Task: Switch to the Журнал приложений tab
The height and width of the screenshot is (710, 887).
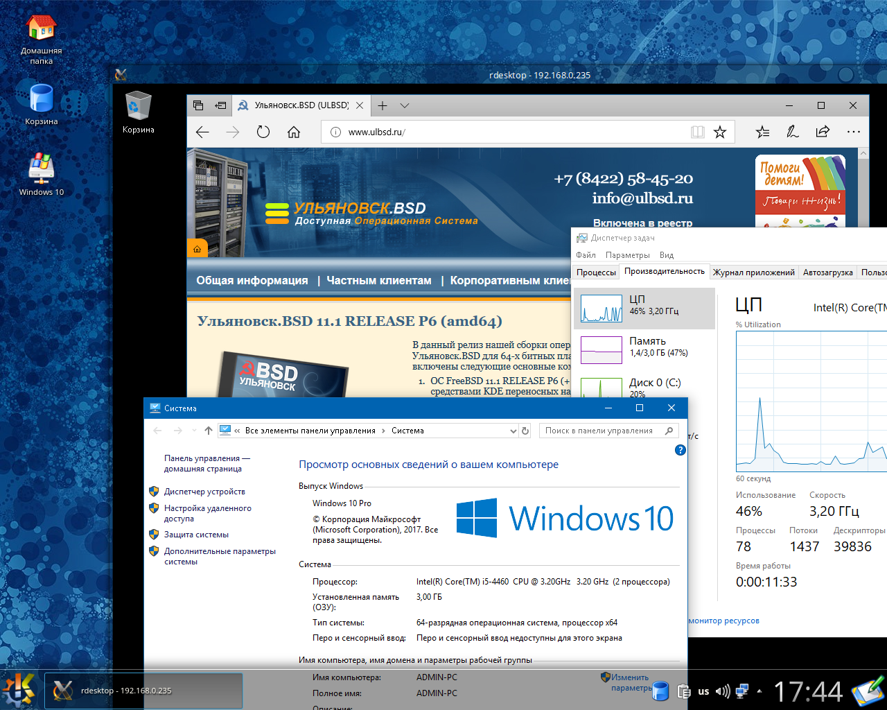Action: coord(753,272)
